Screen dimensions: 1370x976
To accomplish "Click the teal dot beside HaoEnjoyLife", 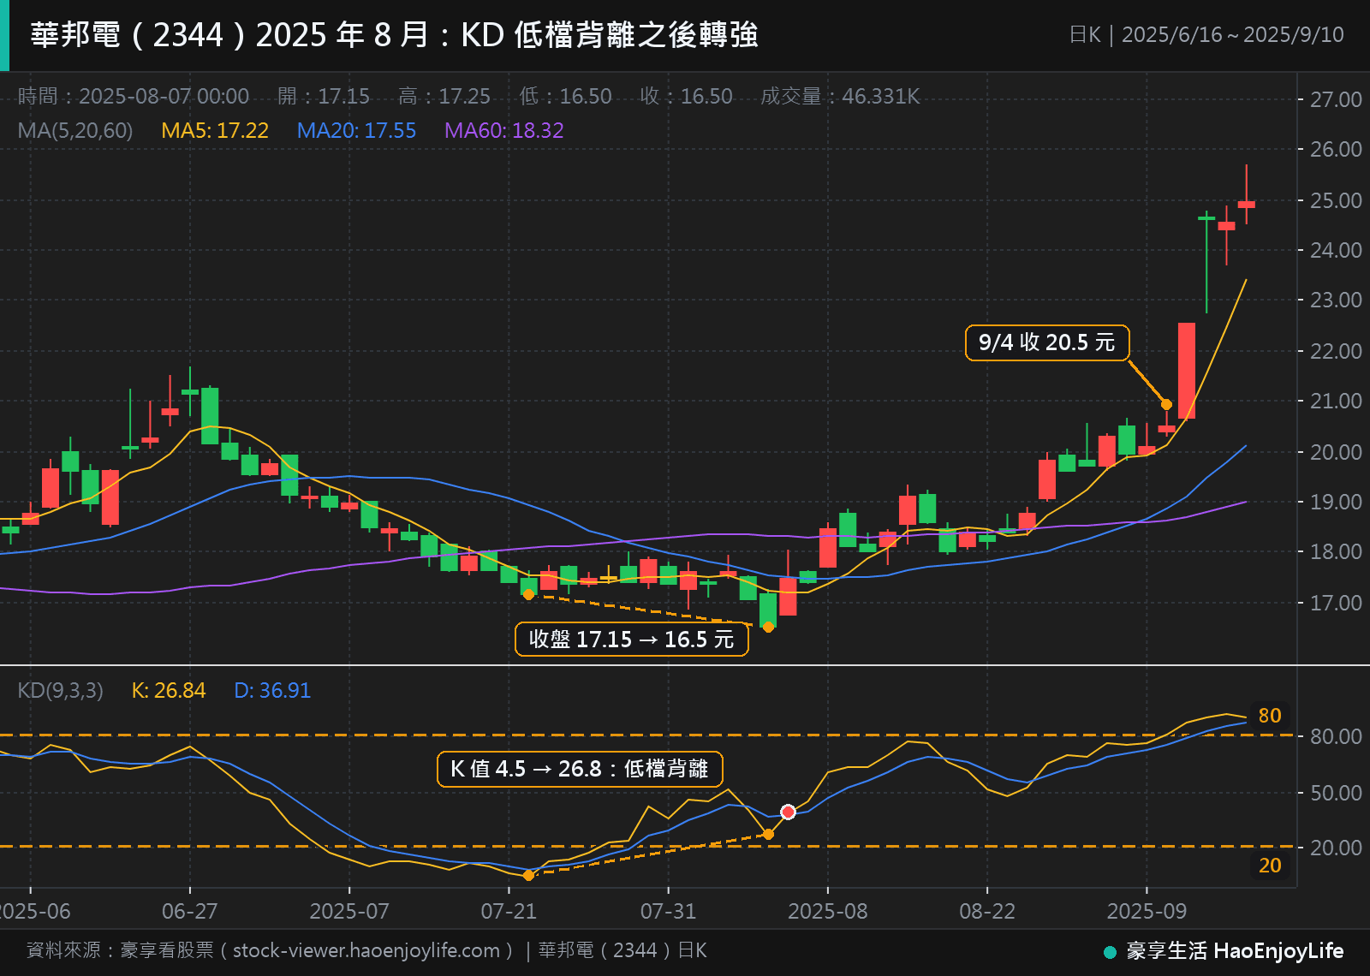I will point(1110,952).
